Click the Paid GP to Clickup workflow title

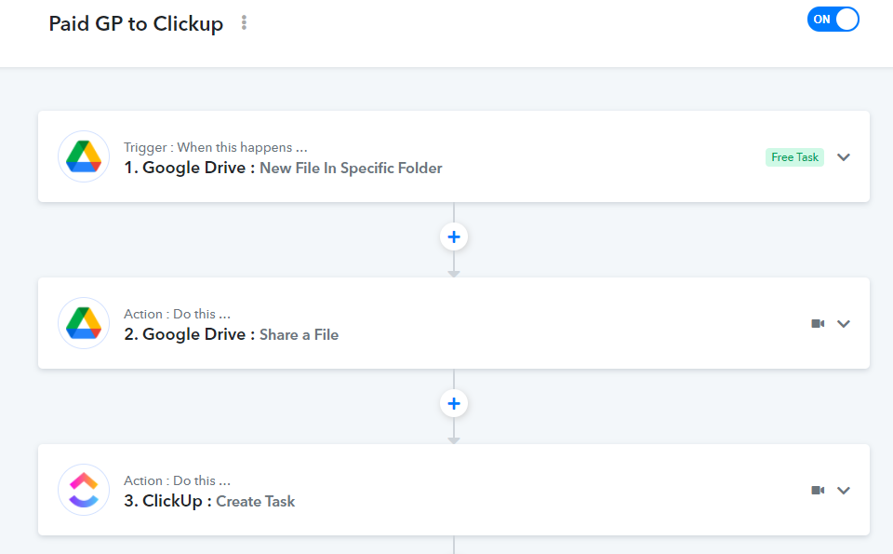point(136,24)
